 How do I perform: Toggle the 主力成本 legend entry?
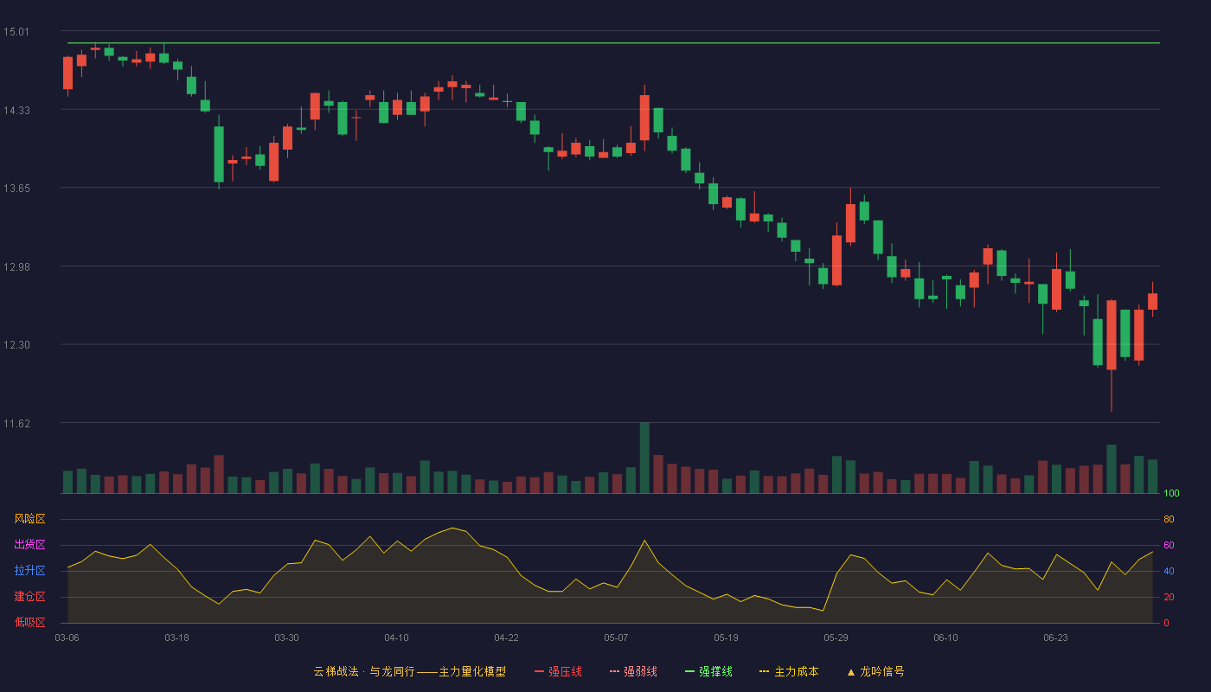coord(789,671)
